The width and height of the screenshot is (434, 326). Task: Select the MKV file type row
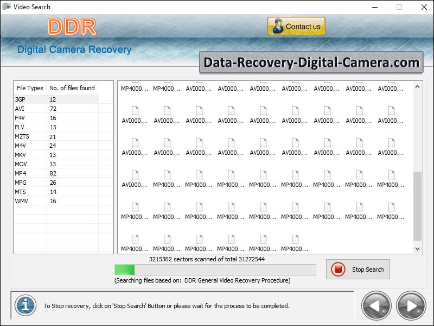click(x=56, y=155)
